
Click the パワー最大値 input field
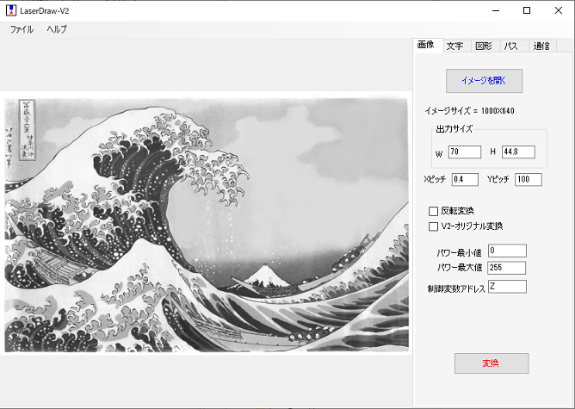(x=506, y=268)
